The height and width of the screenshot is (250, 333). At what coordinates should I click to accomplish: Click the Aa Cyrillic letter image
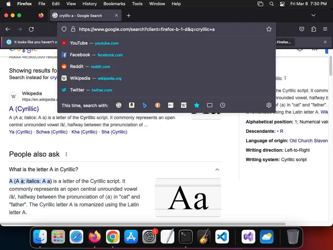click(x=188, y=198)
